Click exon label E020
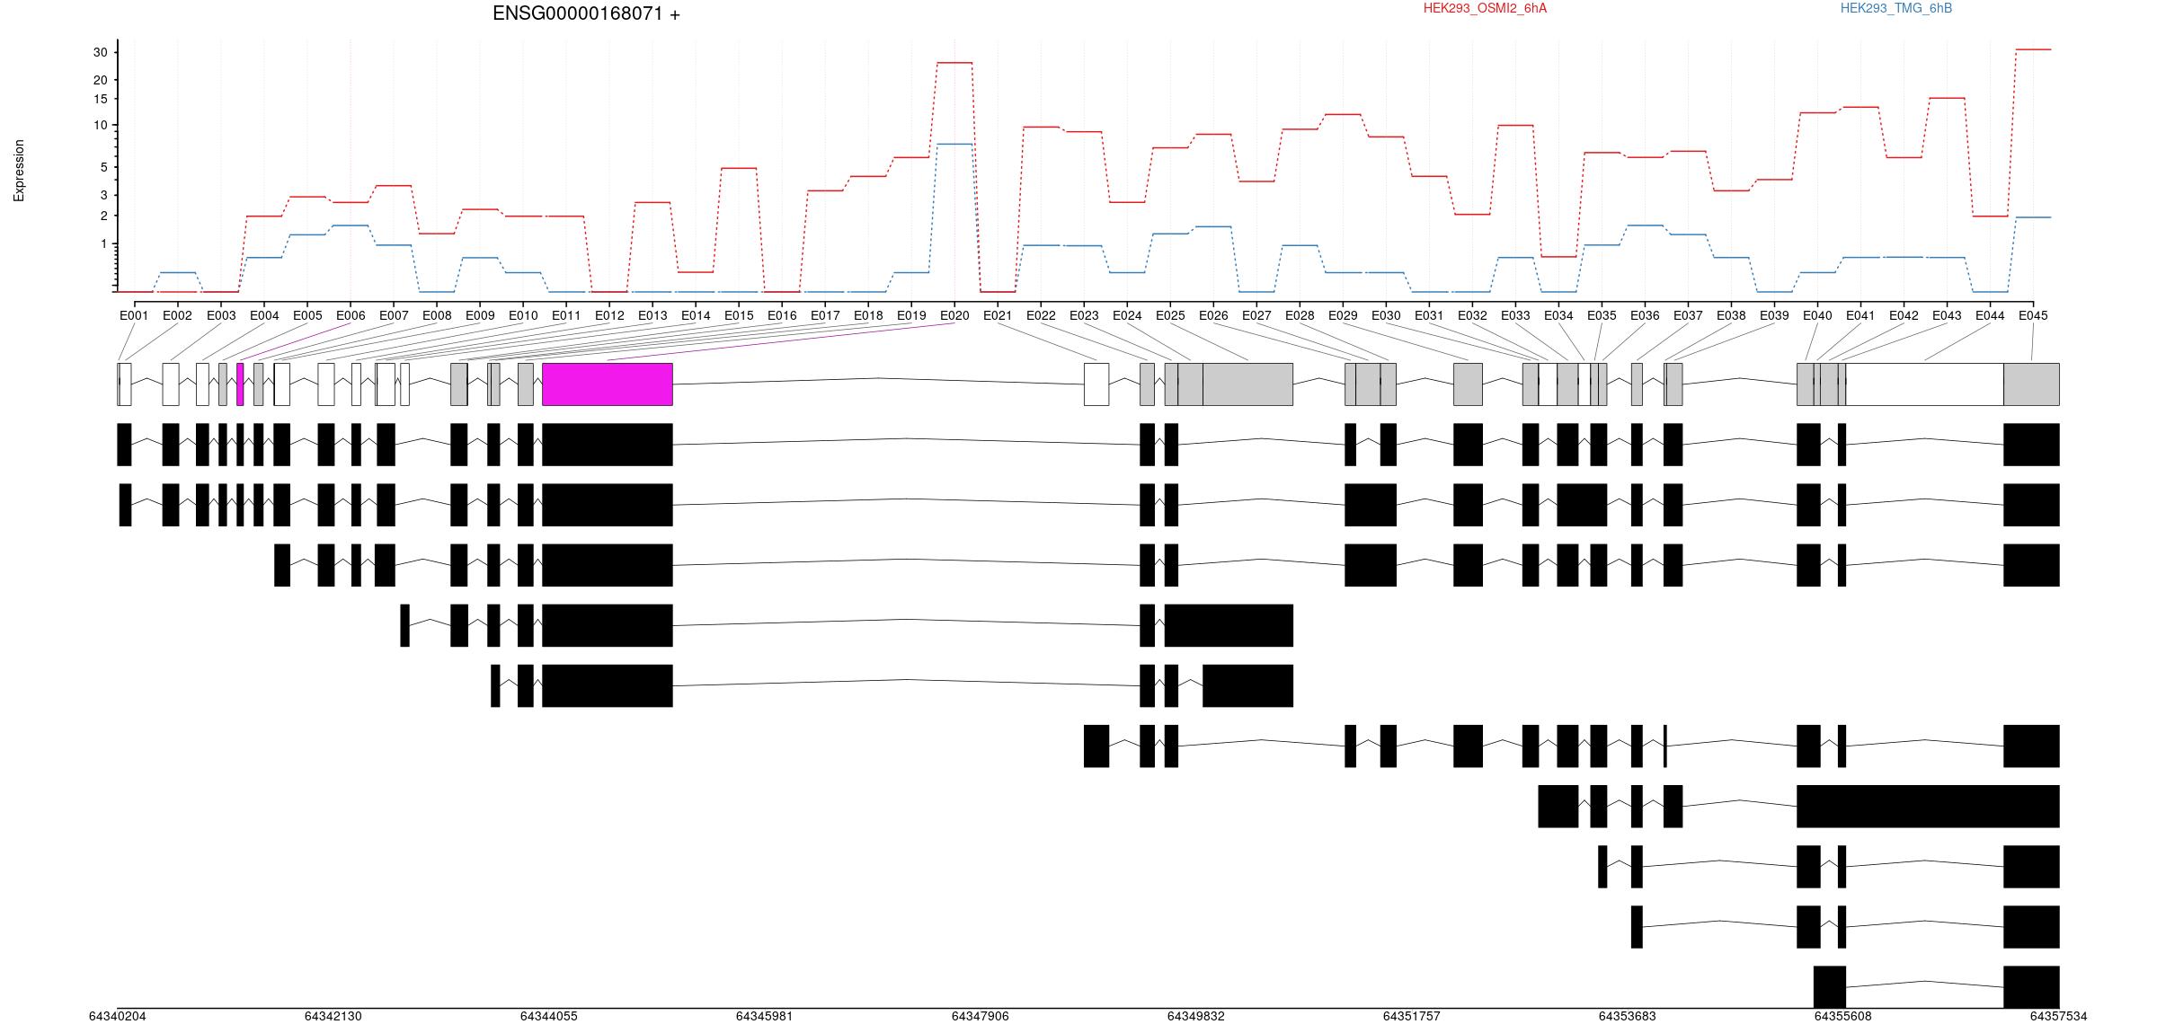The width and height of the screenshot is (2157, 1033). tap(954, 315)
